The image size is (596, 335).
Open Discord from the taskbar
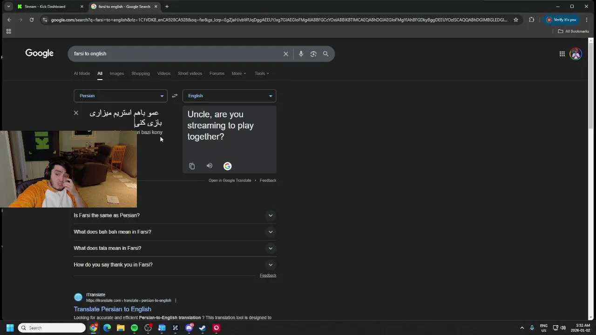click(189, 328)
